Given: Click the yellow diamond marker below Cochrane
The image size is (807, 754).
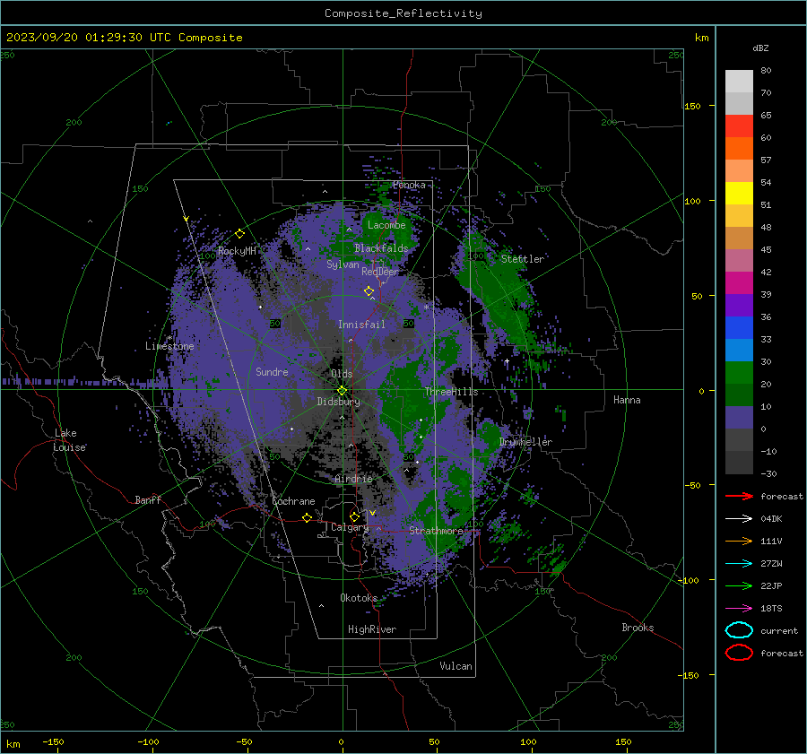Looking at the screenshot, I should (x=308, y=517).
